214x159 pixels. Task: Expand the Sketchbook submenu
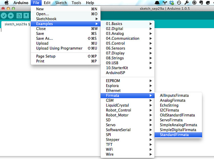click(x=66, y=19)
